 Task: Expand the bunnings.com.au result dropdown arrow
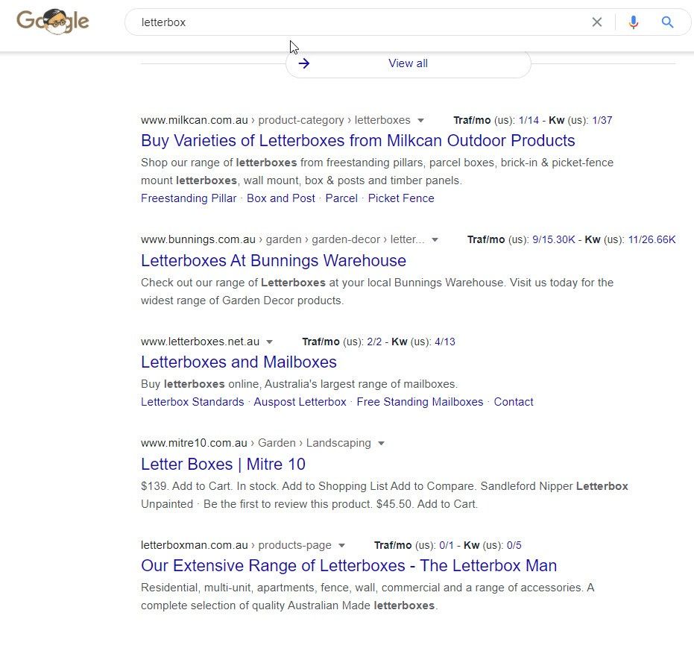coord(435,240)
